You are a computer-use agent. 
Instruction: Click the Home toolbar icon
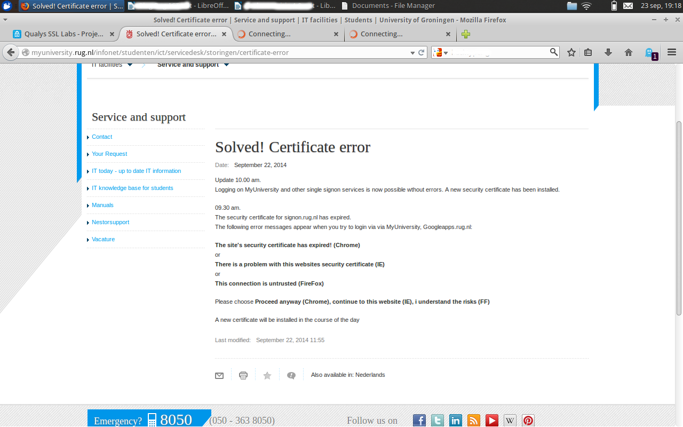point(628,52)
